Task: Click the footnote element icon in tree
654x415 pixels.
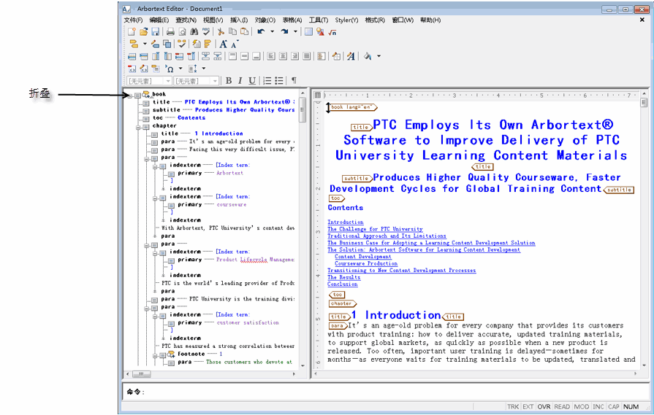Action: [171, 354]
